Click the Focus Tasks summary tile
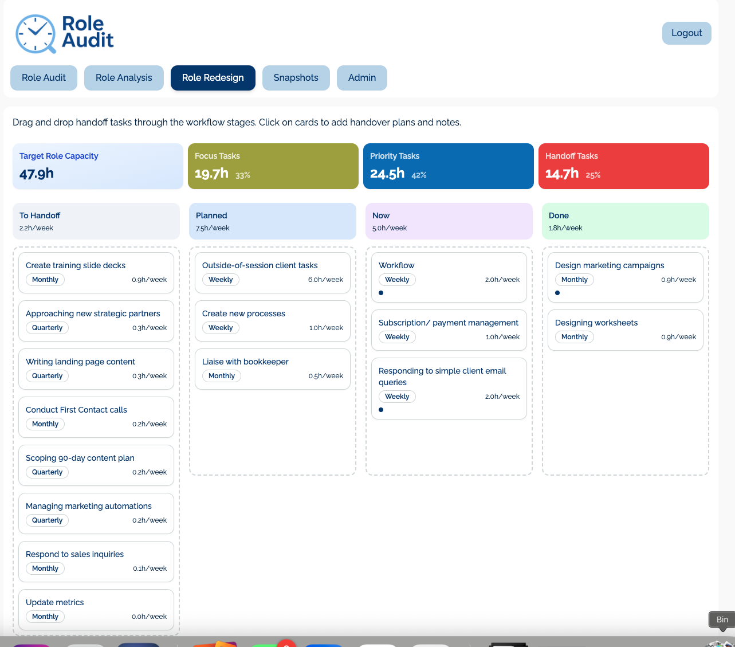The image size is (735, 647). coord(273,166)
